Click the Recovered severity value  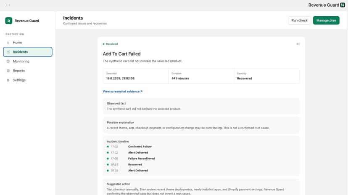point(244,78)
